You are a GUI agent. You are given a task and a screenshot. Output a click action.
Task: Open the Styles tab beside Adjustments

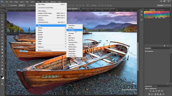(x=155, y=86)
